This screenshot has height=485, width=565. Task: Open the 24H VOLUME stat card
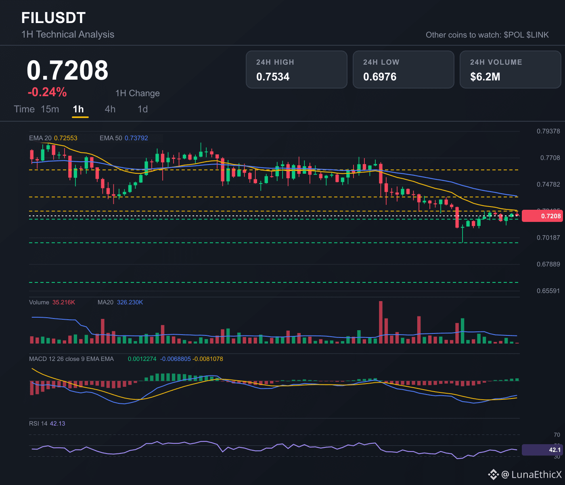(x=511, y=70)
